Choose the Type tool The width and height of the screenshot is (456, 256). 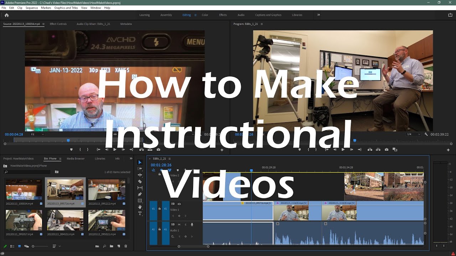(x=140, y=213)
